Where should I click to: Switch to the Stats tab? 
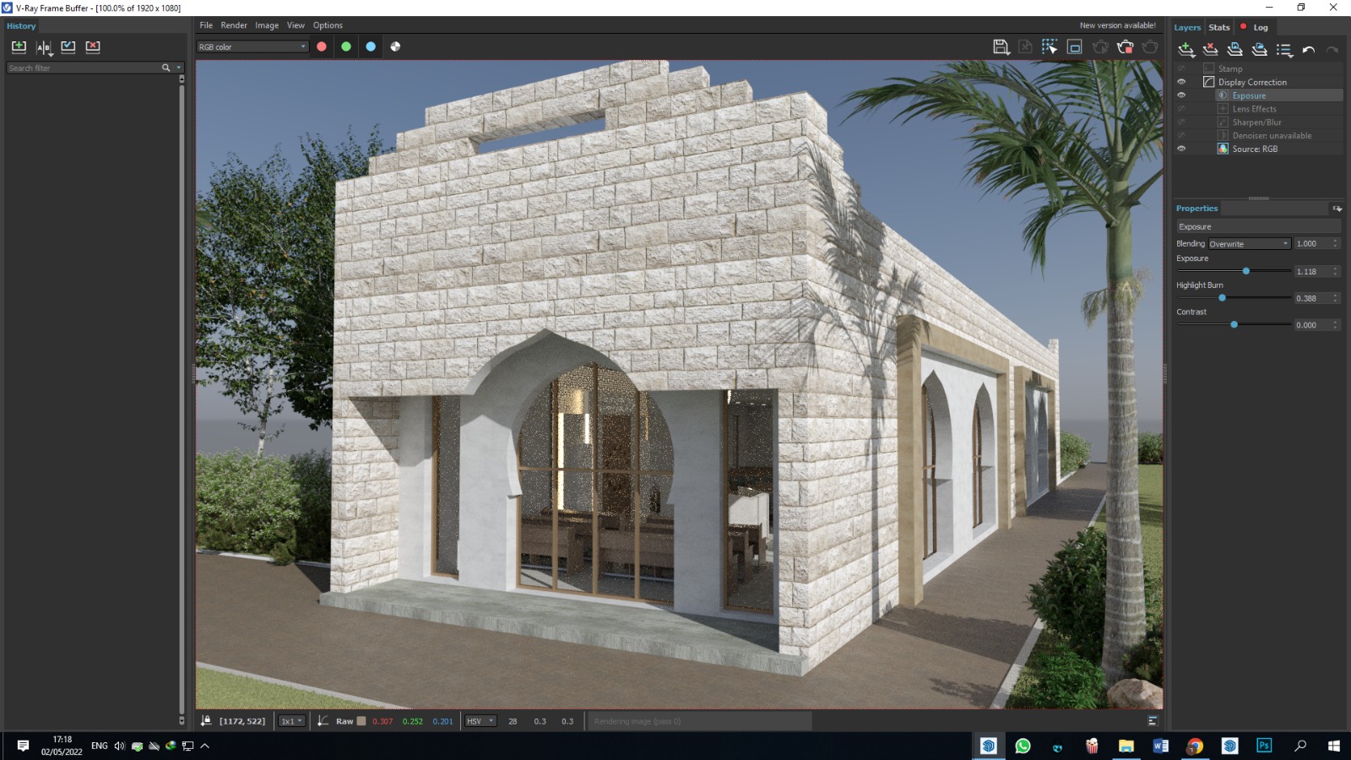[1219, 27]
